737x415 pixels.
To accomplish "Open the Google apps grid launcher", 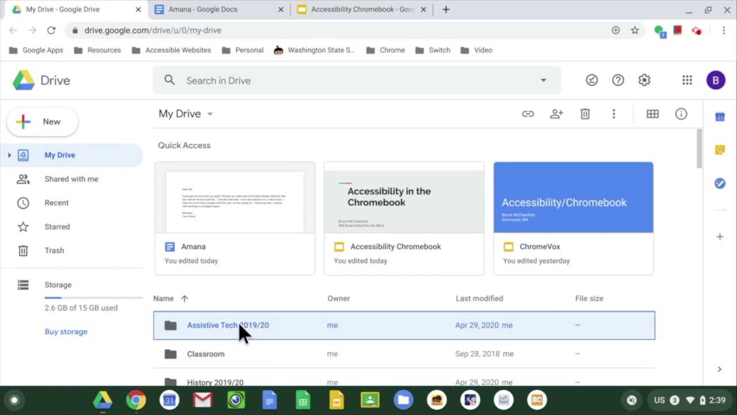I will [687, 81].
